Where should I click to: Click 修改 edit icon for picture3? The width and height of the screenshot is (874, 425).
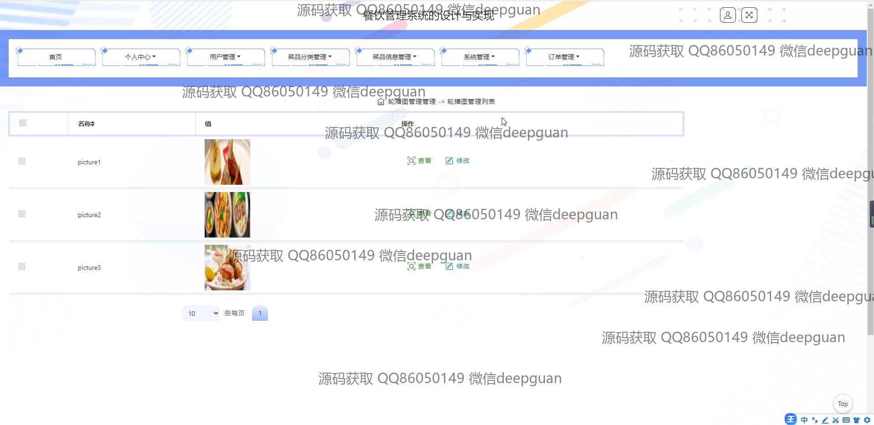point(449,266)
